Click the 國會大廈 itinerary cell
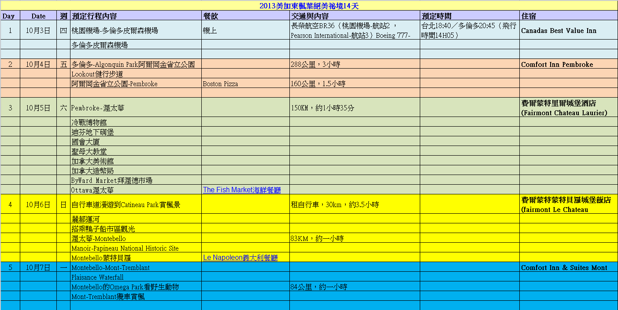This screenshot has height=310, width=618. click(x=85, y=142)
